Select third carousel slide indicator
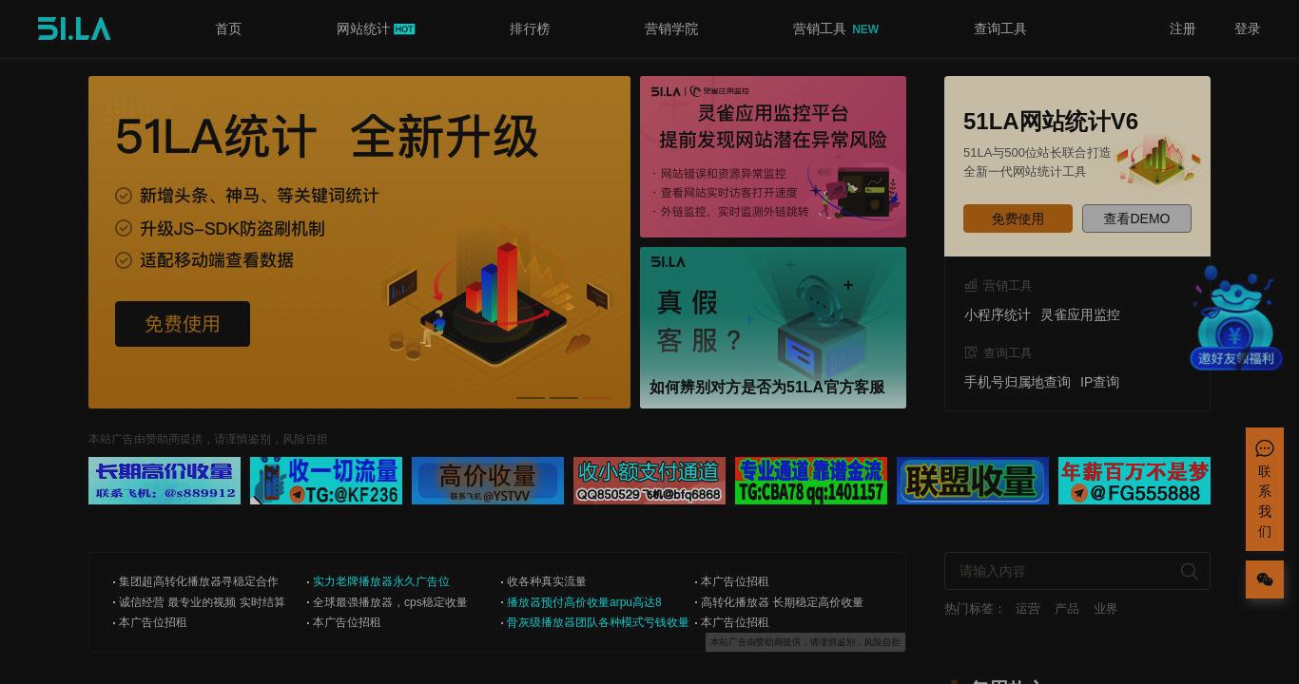 coord(597,397)
